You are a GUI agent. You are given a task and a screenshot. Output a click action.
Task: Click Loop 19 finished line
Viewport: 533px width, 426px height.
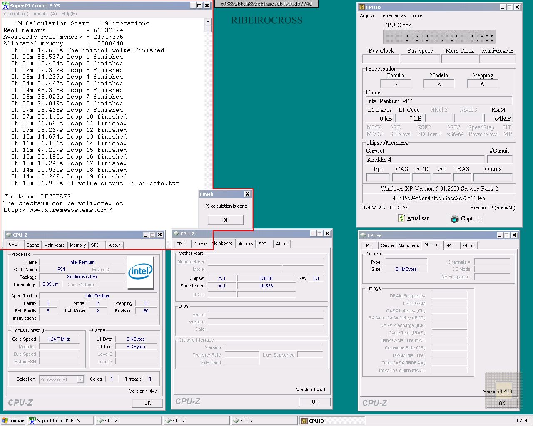click(69, 176)
